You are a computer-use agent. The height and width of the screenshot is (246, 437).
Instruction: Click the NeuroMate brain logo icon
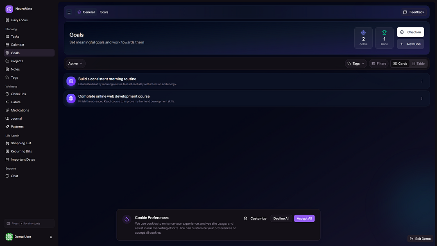pos(9,9)
